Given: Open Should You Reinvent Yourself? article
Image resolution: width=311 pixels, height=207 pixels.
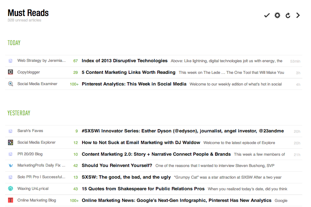Looking at the screenshot, I should pyautogui.click(x=117, y=166).
